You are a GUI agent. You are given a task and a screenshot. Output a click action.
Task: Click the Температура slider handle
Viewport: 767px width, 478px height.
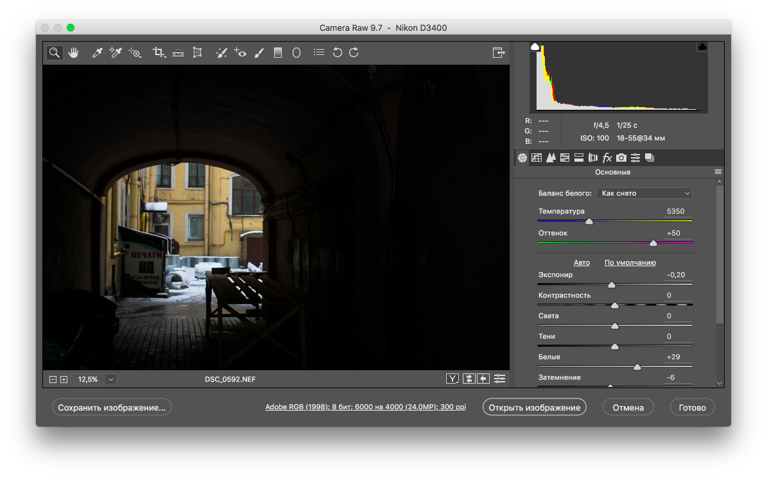589,221
